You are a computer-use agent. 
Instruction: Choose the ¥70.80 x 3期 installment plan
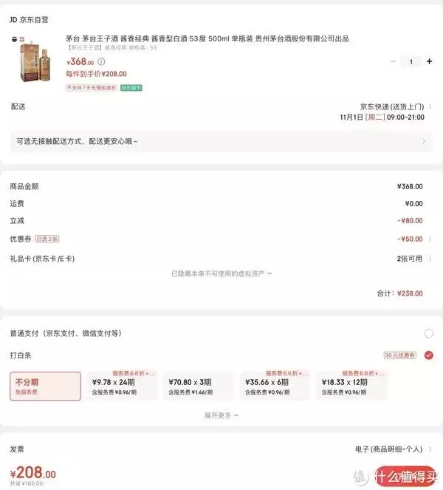198,386
